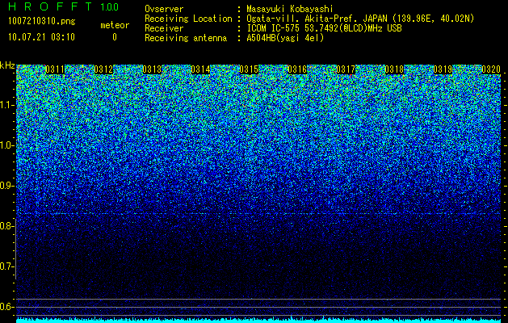
Task: Click the 1.1 kHz axis label
Action: (x=7, y=105)
